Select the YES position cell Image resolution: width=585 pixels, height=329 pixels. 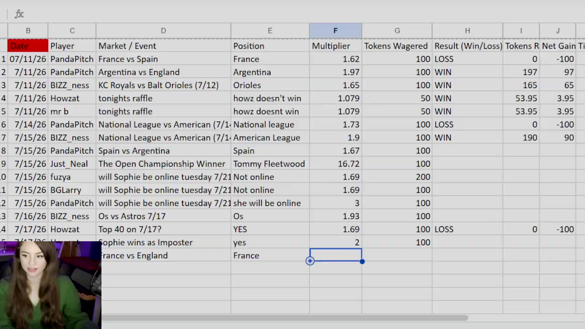(x=270, y=229)
